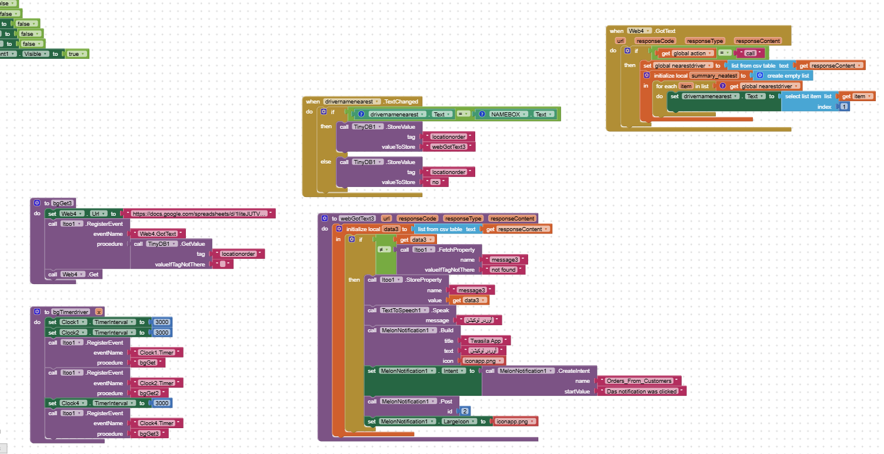
Task: Edit the Google Sheets URL text string
Action: tap(199, 213)
